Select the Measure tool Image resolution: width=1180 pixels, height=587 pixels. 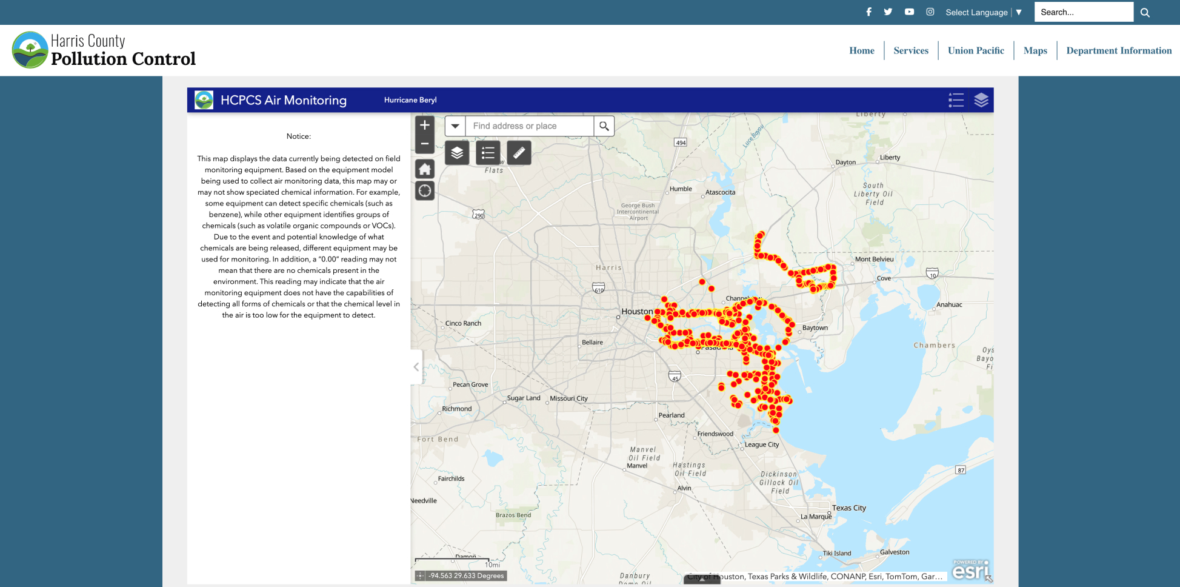pyautogui.click(x=519, y=153)
